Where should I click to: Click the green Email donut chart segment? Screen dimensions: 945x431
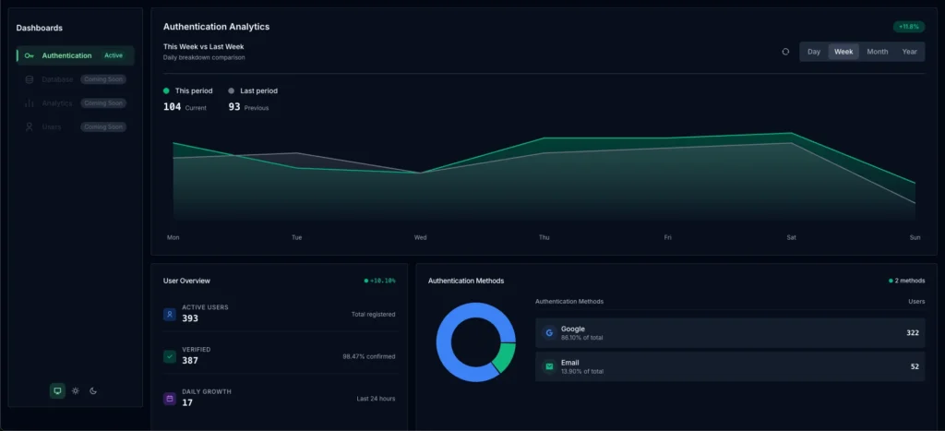pyautogui.click(x=505, y=357)
